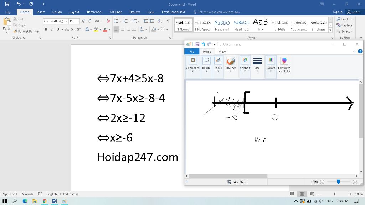
Task: Save the Paint drawing
Action: coord(197,44)
